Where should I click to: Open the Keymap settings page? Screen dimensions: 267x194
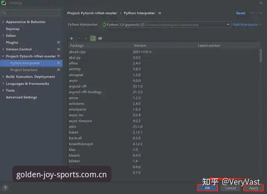pyautogui.click(x=13, y=29)
